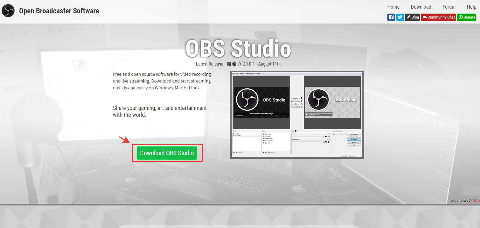480x228 pixels.
Task: Open the Facebook page icon
Action: click(391, 17)
